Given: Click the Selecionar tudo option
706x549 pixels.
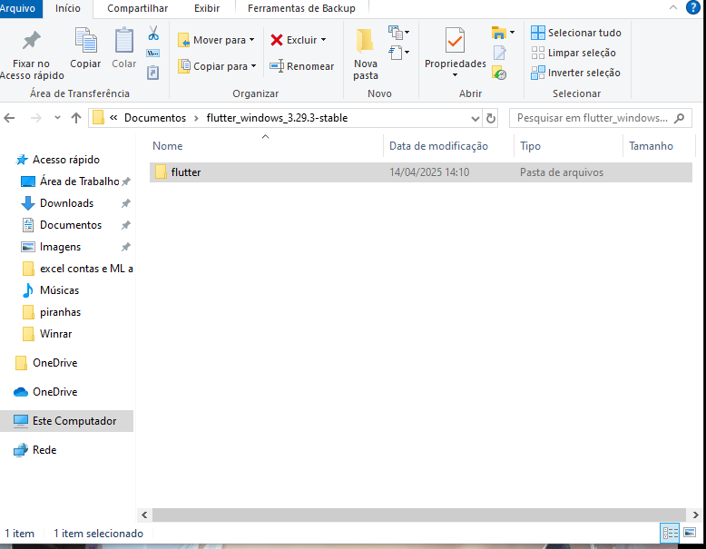Looking at the screenshot, I should coord(576,33).
